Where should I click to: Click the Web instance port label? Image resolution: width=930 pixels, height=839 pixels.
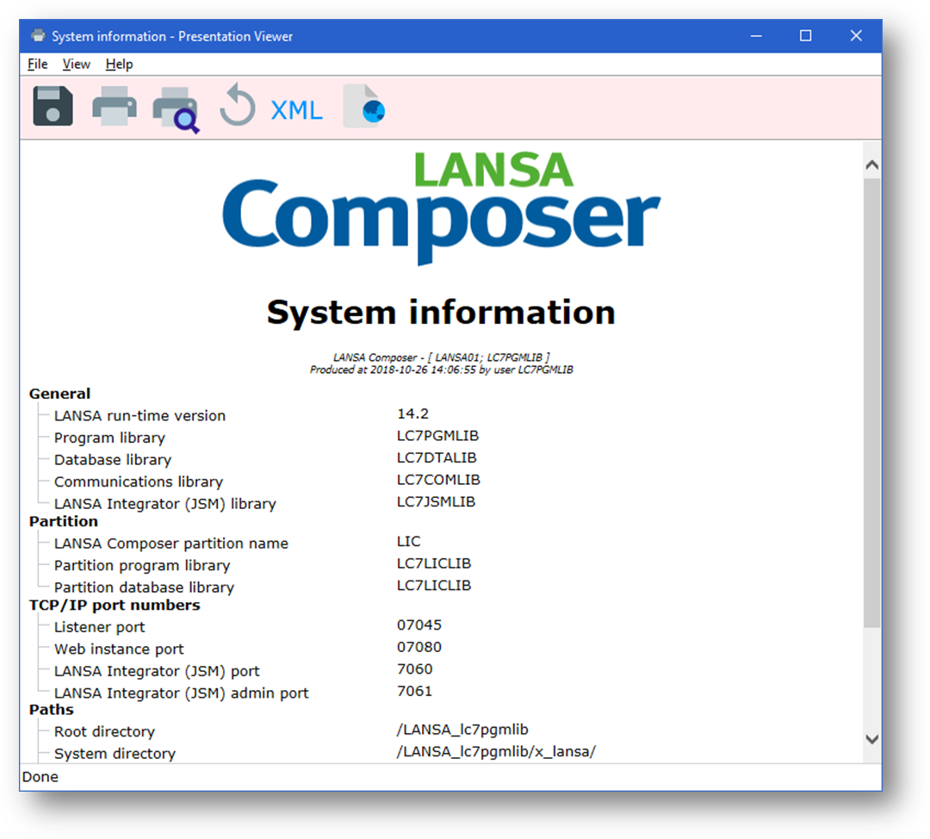click(119, 649)
